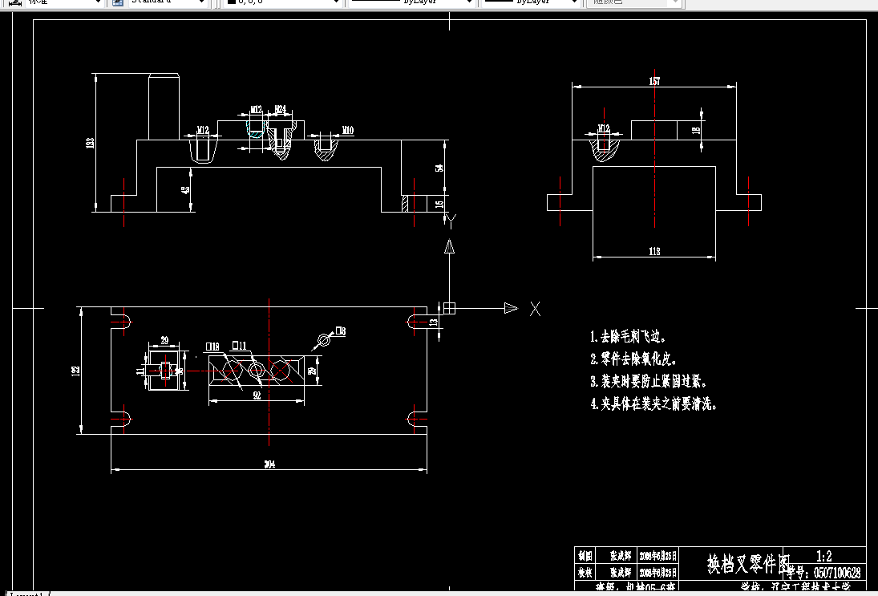
Task: Select the title text 换档叉零件图
Action: (748, 563)
